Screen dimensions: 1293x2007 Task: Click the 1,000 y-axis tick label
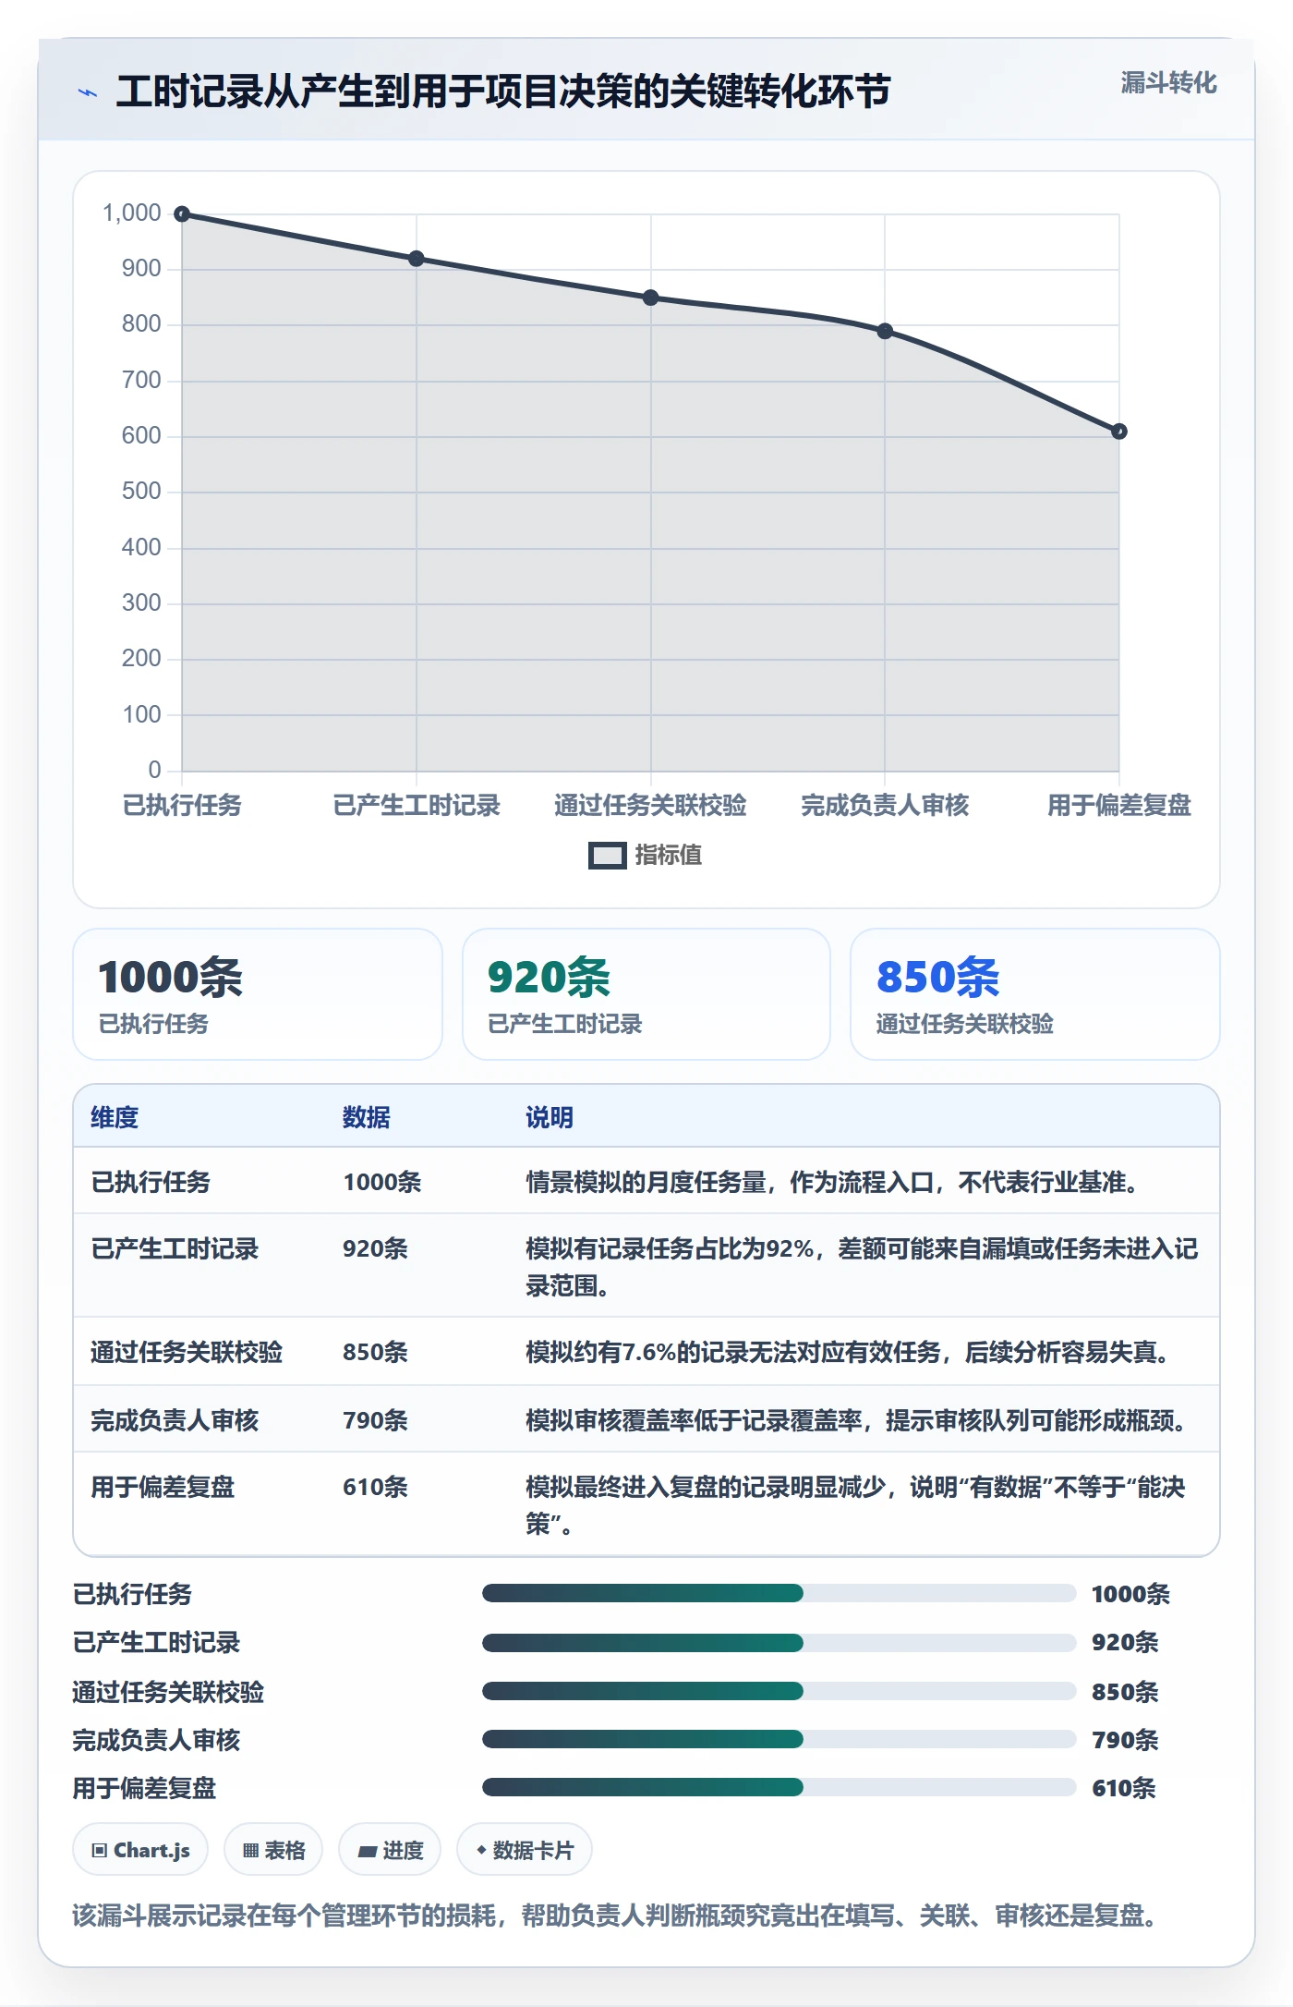tap(132, 213)
